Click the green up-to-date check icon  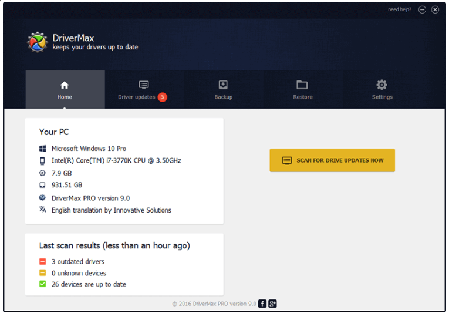coord(43,284)
